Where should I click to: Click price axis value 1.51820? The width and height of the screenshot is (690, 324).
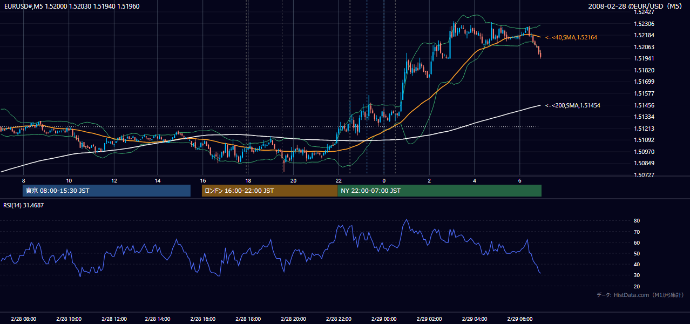click(x=644, y=70)
